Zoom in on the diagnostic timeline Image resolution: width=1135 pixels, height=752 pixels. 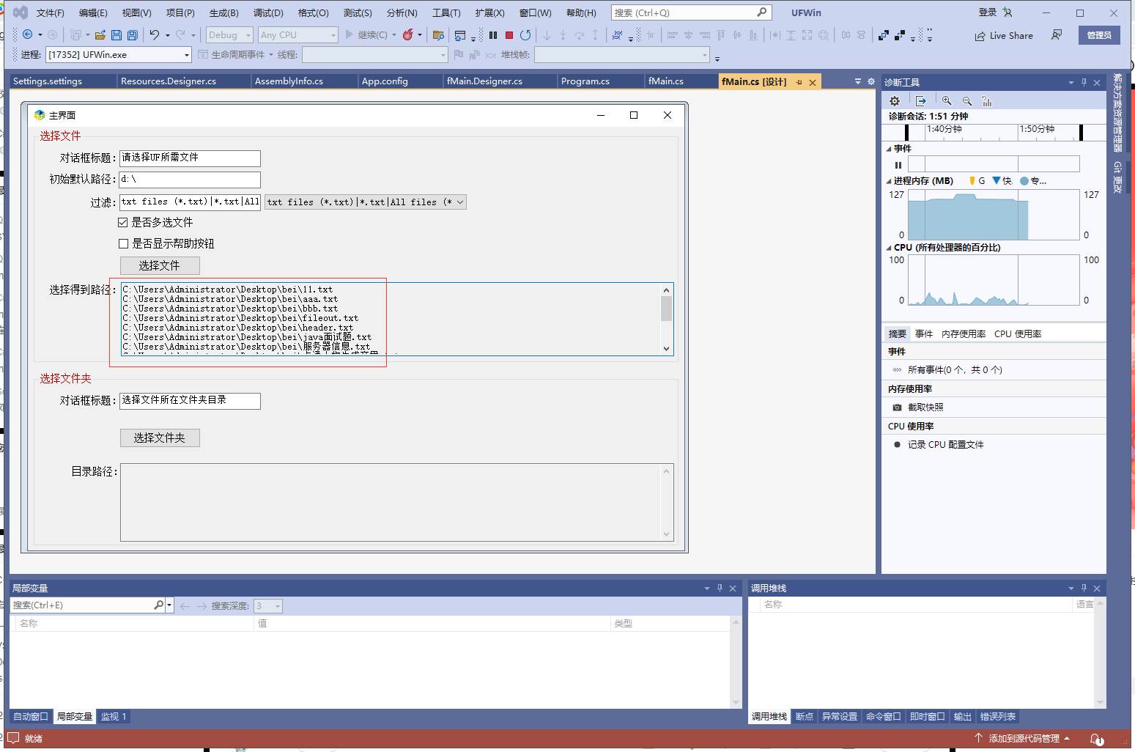click(947, 101)
